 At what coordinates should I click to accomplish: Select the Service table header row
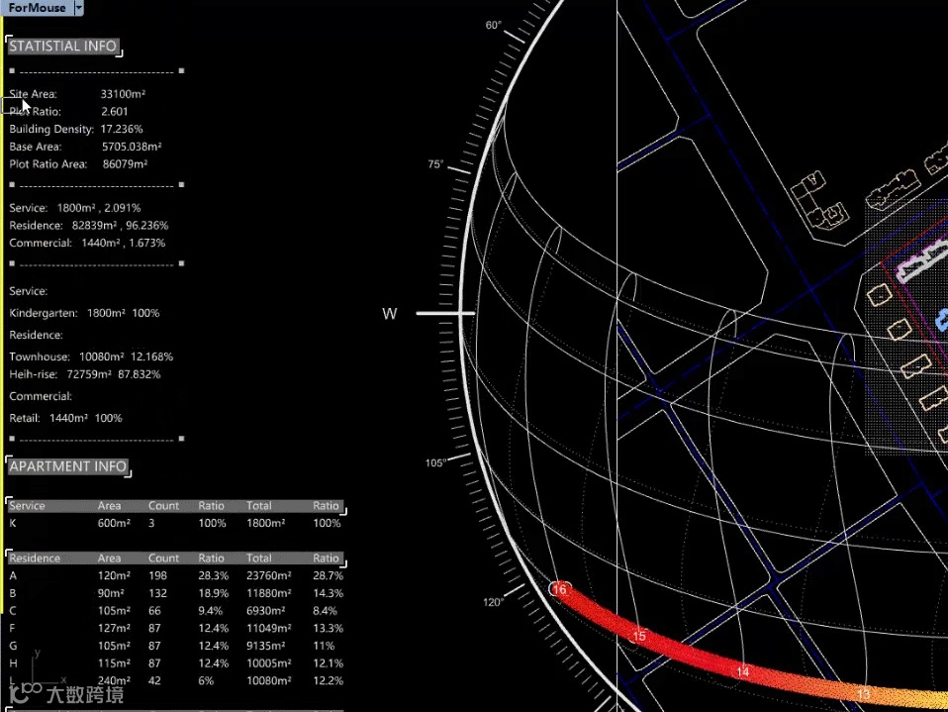coord(176,506)
